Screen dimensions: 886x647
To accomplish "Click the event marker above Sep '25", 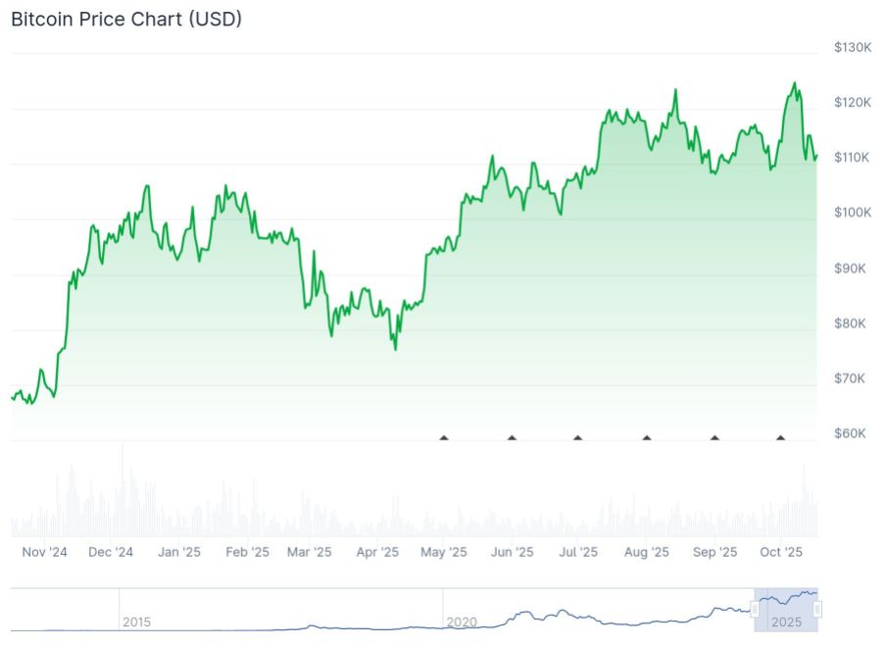I will (x=714, y=437).
